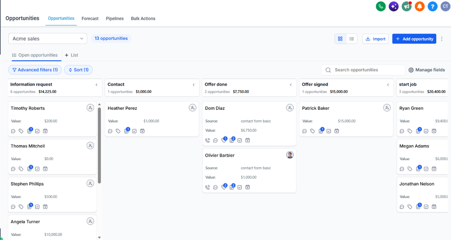Assign owner on Stephen Phillips card
Image resolution: width=451 pixels, height=240 pixels.
tap(90, 183)
